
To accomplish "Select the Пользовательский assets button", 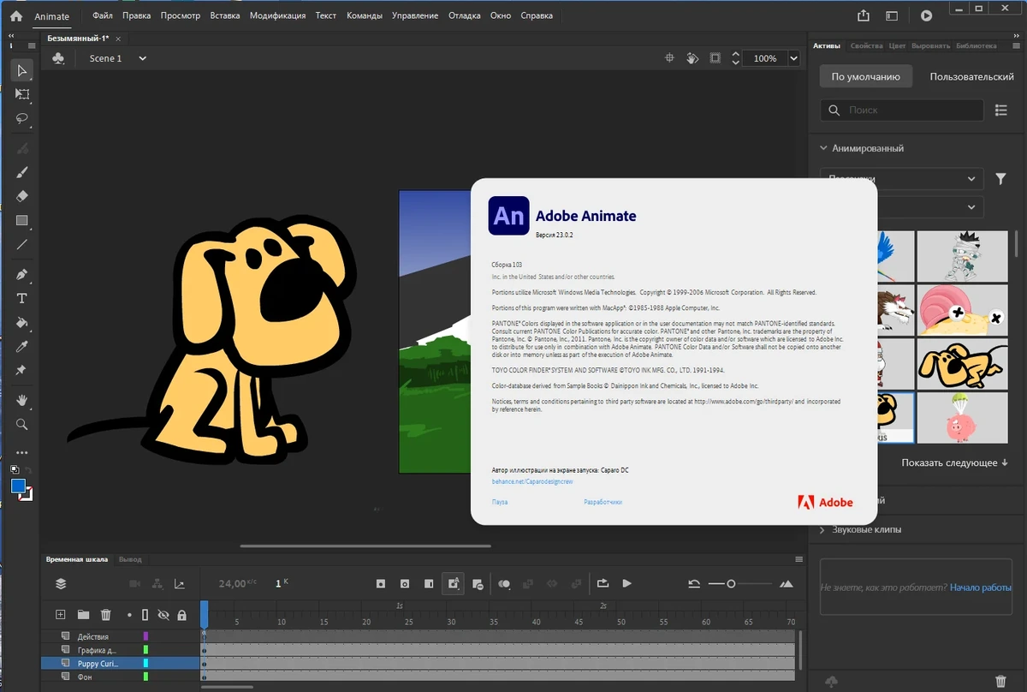I will (x=971, y=76).
